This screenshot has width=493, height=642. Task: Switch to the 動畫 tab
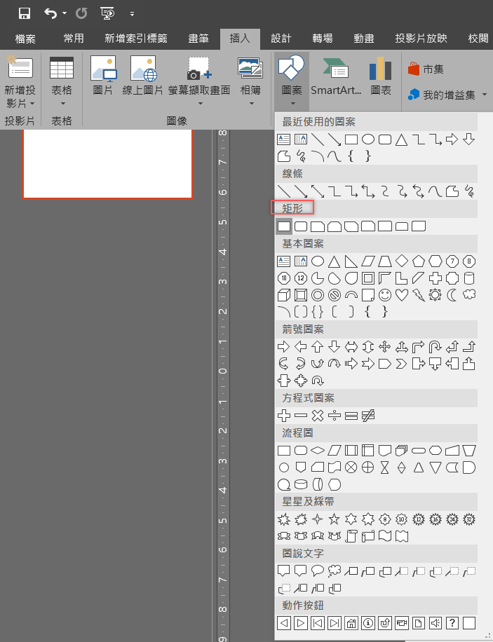click(x=364, y=39)
